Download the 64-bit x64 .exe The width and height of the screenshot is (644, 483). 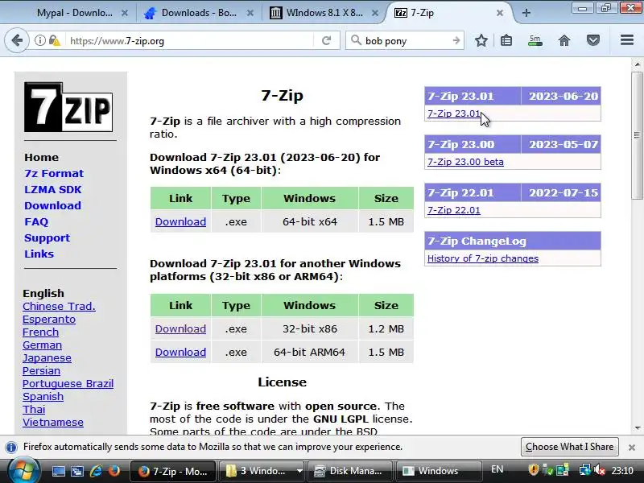pyautogui.click(x=180, y=222)
